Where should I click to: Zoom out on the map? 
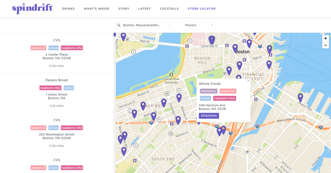point(325,45)
